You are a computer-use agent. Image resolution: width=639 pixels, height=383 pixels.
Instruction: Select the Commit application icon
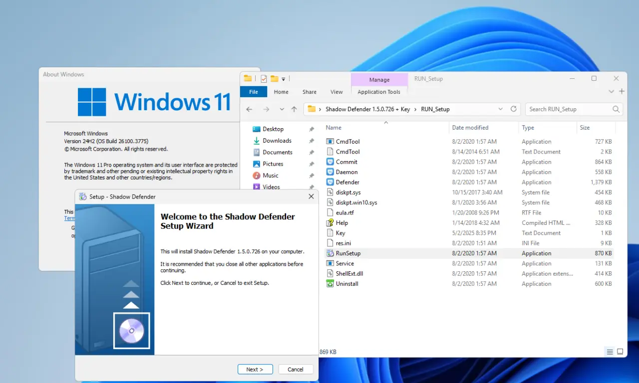[329, 162]
